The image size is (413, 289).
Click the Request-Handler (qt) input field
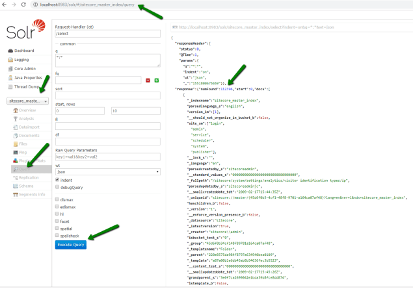point(108,32)
